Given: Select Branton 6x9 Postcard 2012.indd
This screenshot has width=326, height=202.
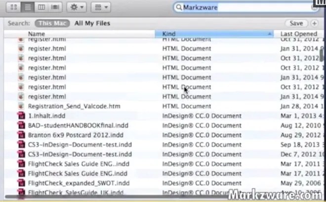Looking at the screenshot, I should point(76,135).
